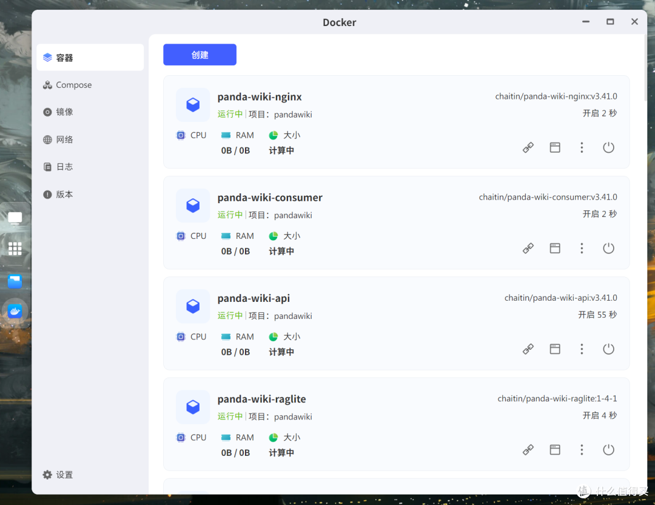
Task: Click image tag chaitin/panda-wiki-raglite:1-4-1
Action: pyautogui.click(x=557, y=398)
